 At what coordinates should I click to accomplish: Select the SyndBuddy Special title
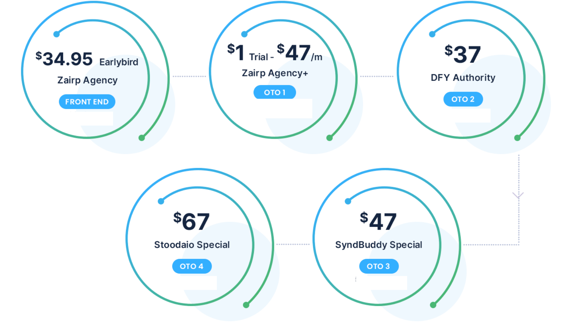[378, 245]
